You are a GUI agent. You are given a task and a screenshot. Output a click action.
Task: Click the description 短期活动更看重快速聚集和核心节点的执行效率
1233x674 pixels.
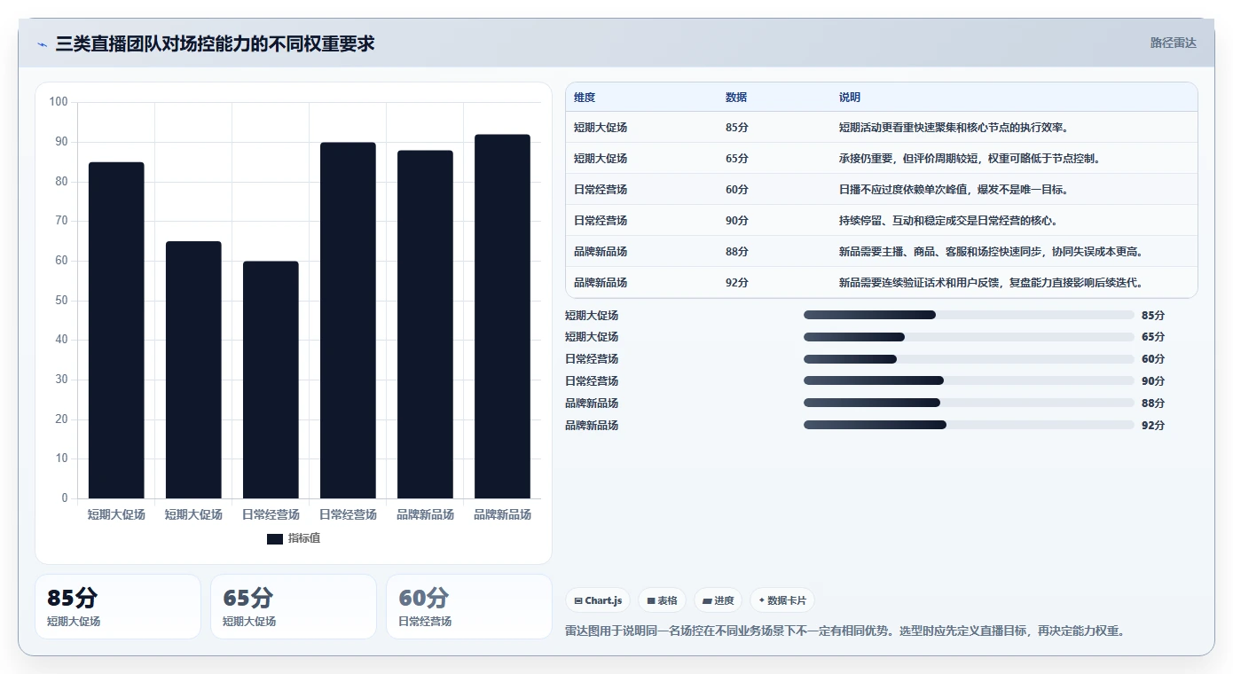point(954,128)
